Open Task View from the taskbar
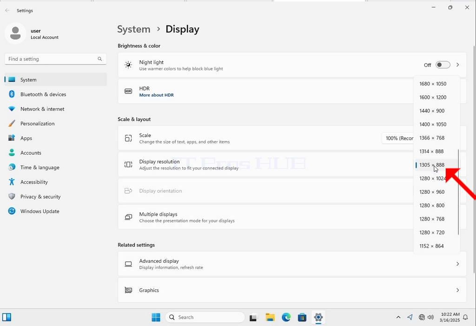 (x=253, y=318)
